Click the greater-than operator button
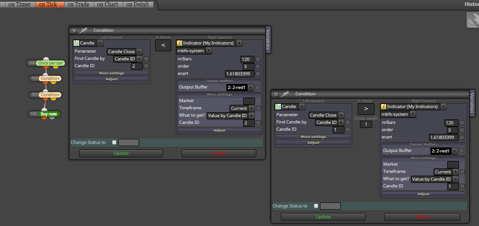Viewport: 479px width, 226px height. (x=366, y=109)
